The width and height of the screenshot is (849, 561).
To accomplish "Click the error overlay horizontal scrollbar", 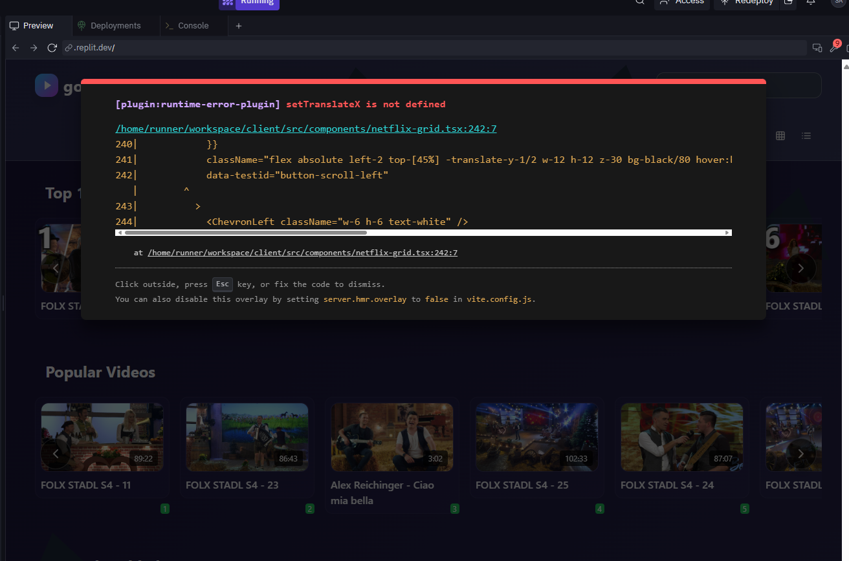I will pyautogui.click(x=245, y=233).
